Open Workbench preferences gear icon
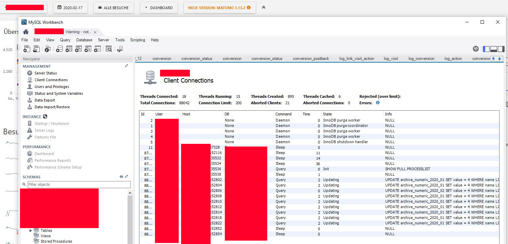Screen dimensions: 508x244 tap(476, 49)
